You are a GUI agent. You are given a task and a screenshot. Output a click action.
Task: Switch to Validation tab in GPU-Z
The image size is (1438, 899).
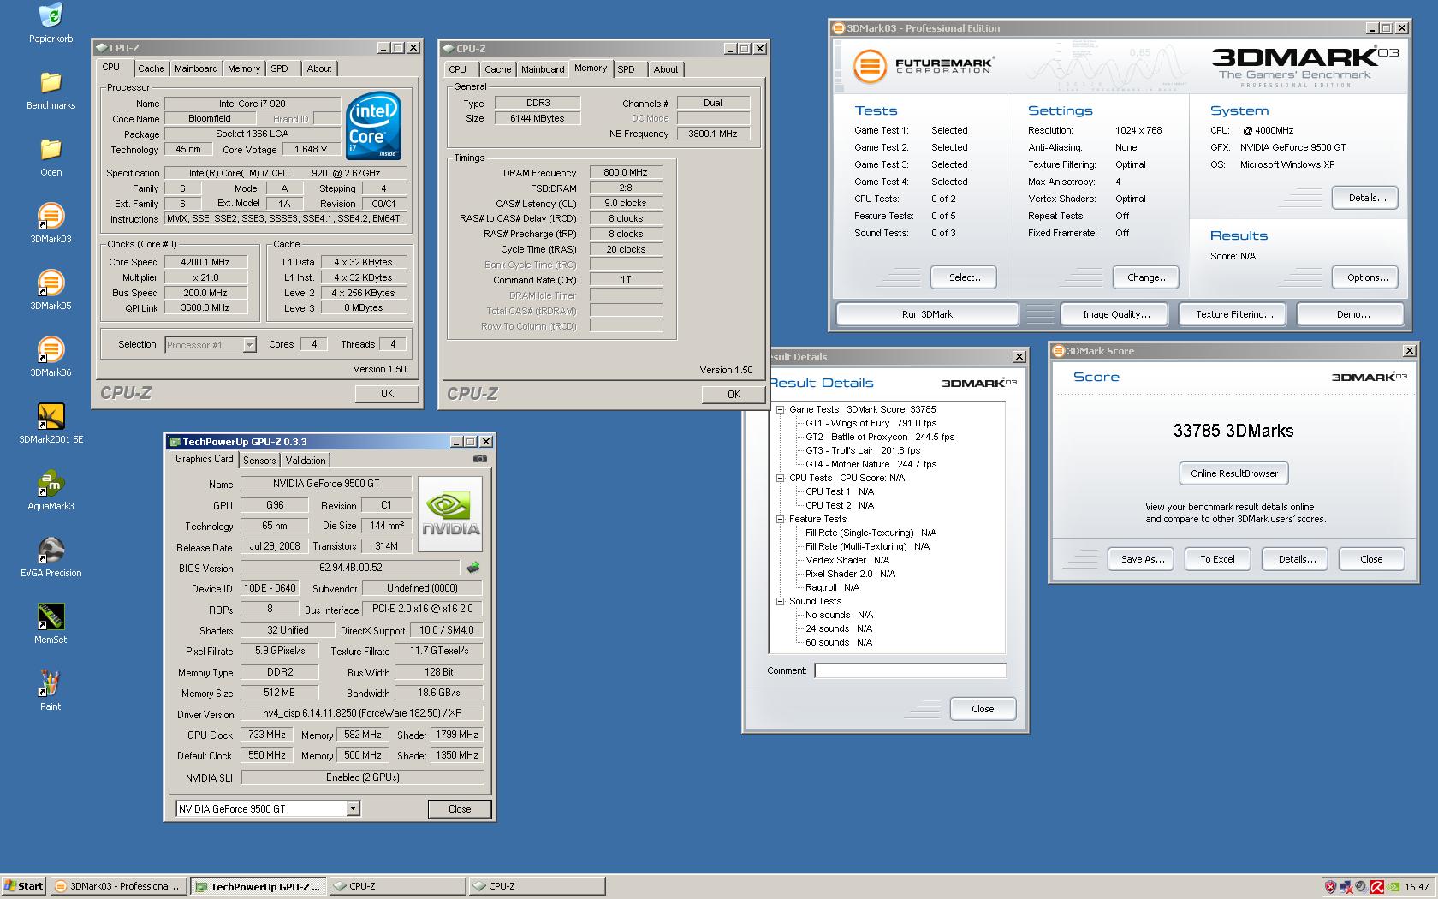306,460
